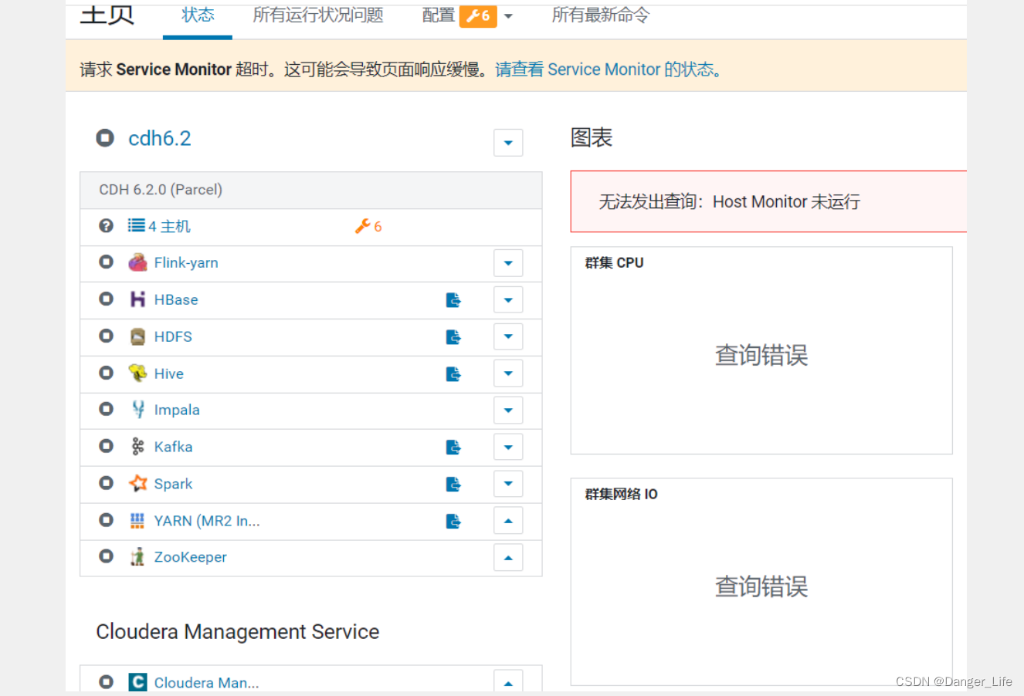Click the hosts 6 configuration issues link
Viewport: 1024px width, 696px height.
378,226
